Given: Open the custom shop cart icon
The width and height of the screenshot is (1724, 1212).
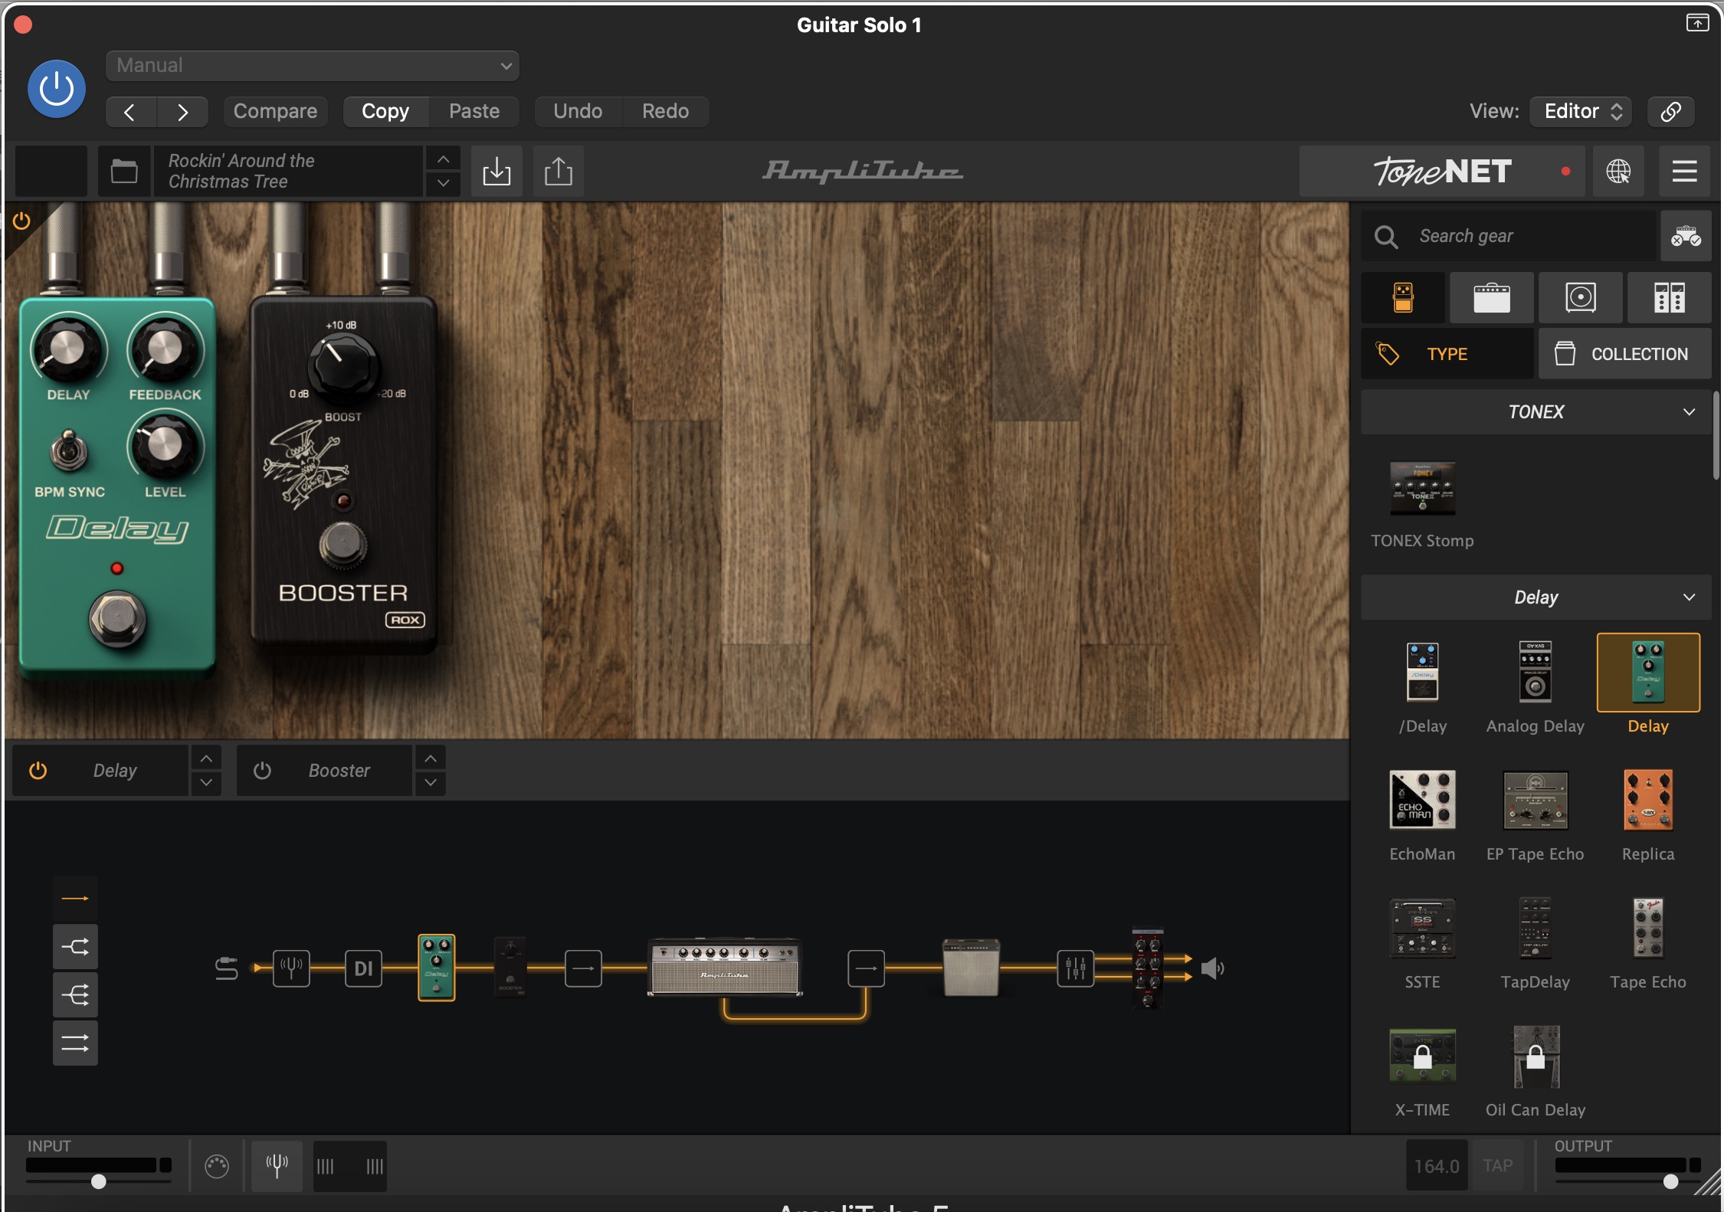Looking at the screenshot, I should (x=1686, y=236).
